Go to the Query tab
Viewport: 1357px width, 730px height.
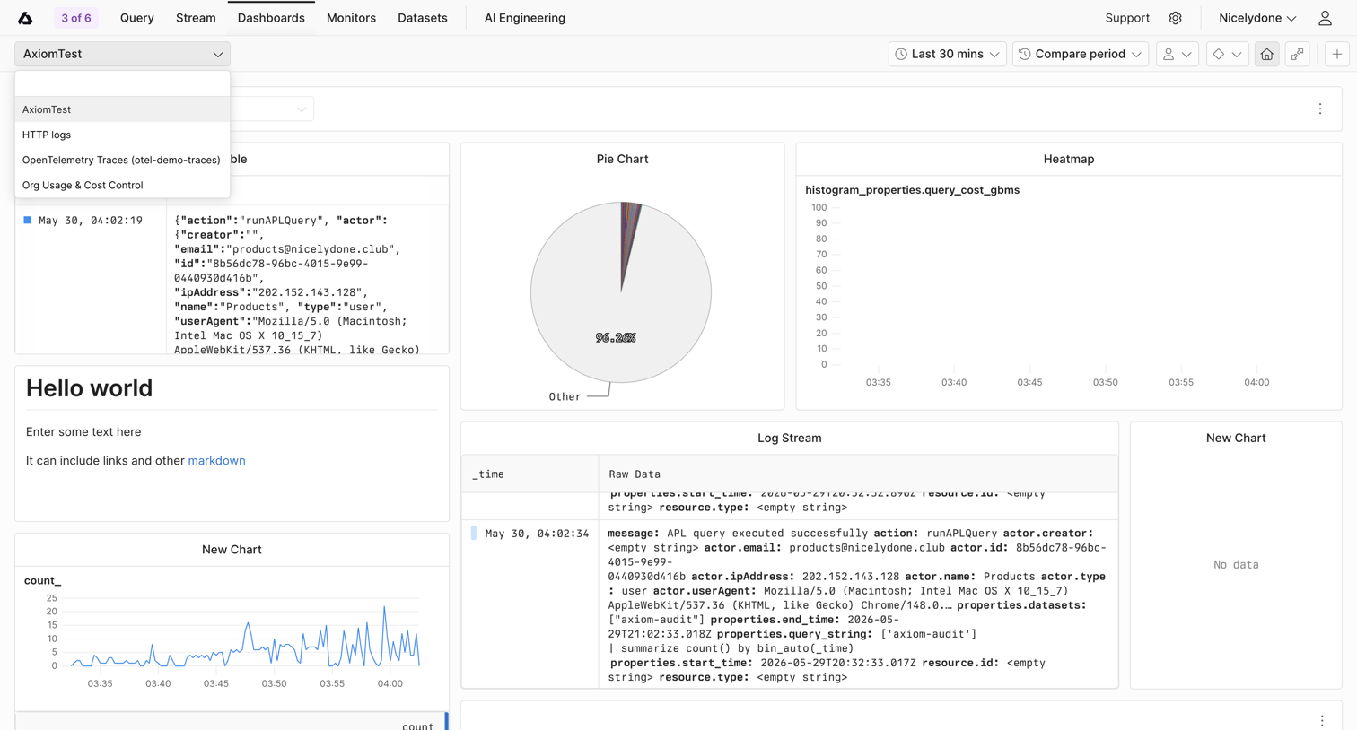pyautogui.click(x=136, y=18)
